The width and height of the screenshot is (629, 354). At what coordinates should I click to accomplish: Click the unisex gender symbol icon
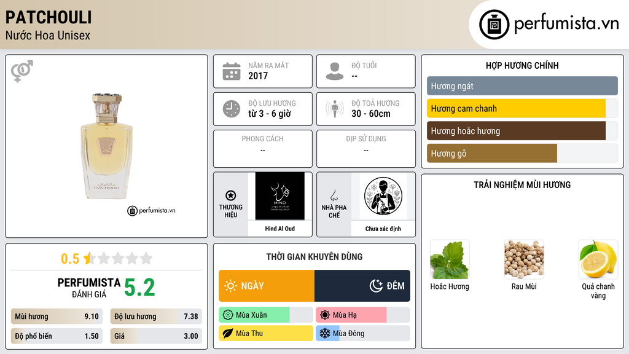[x=22, y=71]
